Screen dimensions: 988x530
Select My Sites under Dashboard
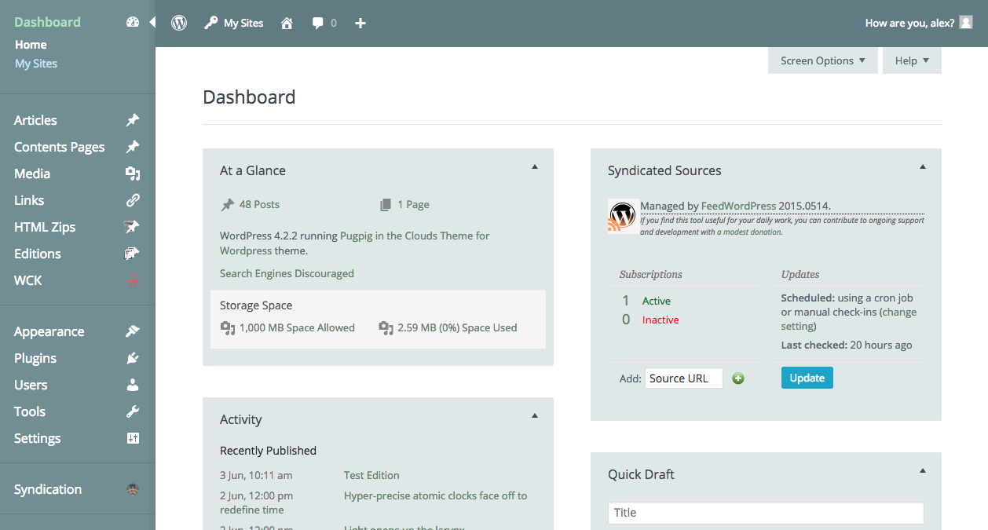point(36,64)
